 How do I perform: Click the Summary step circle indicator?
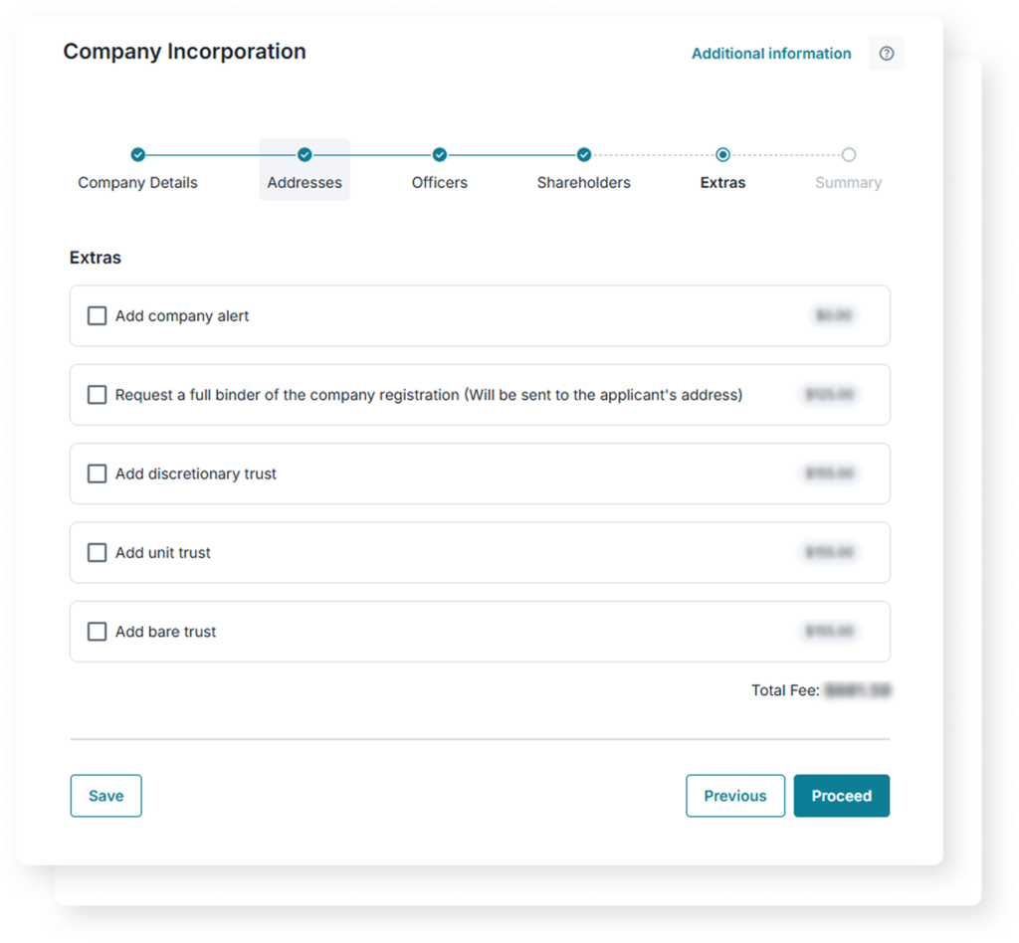[x=848, y=155]
